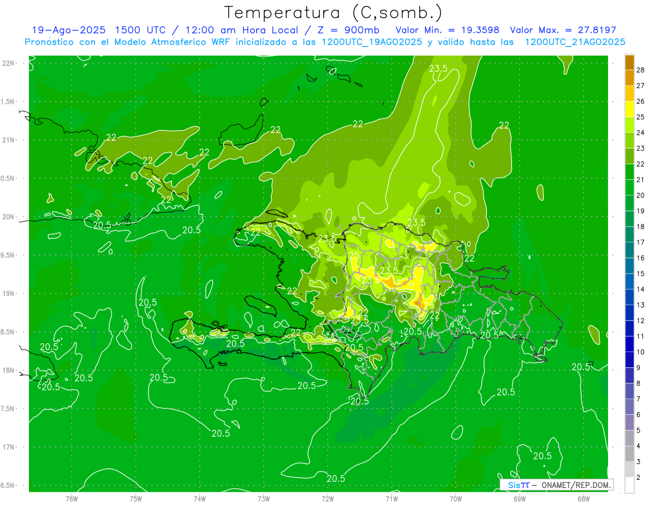Click the 'SisTT' logo text
Screen dimensions: 655x506
point(519,485)
